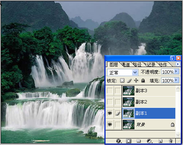Select the 副本2 layer thumbnail
Image resolution: width=183 pixels, height=145 pixels.
129,102
